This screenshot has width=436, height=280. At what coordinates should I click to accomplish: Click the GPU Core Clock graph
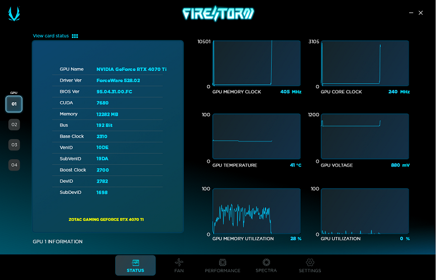coord(365,63)
